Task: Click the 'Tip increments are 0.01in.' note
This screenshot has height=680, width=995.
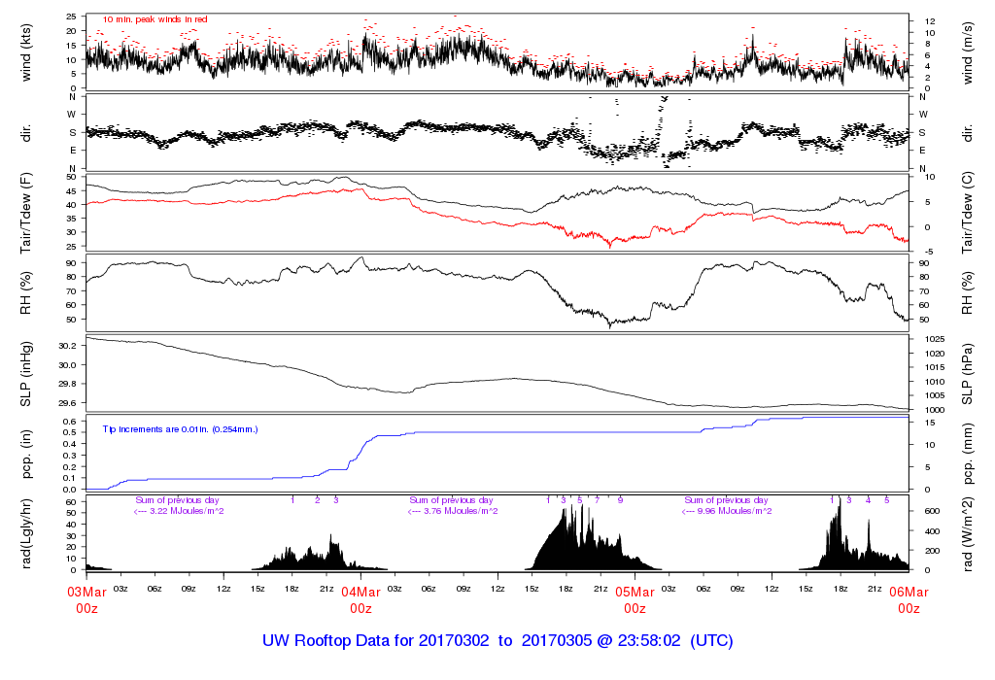Action: coord(180,429)
